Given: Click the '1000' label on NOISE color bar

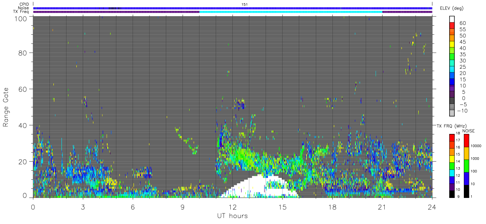Looking at the screenshot, I should click(475, 158).
